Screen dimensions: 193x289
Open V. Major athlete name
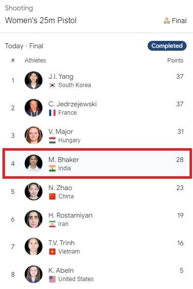coord(61,131)
